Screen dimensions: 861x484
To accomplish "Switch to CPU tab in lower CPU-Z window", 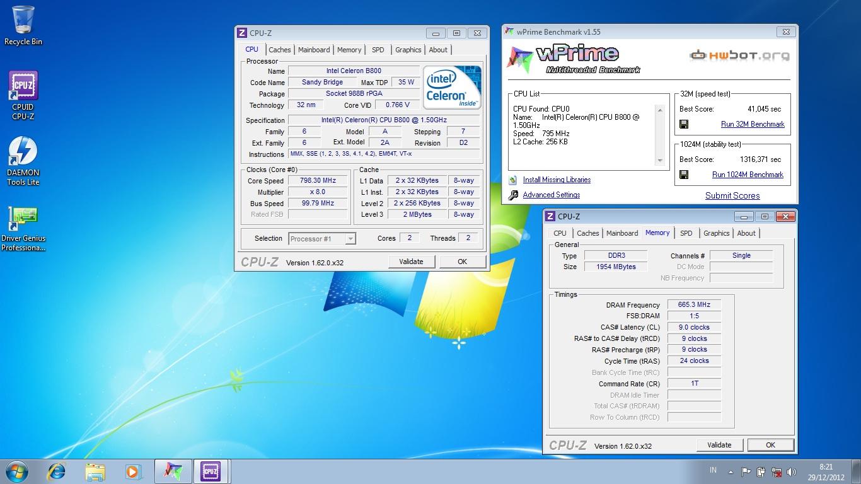I will (560, 233).
